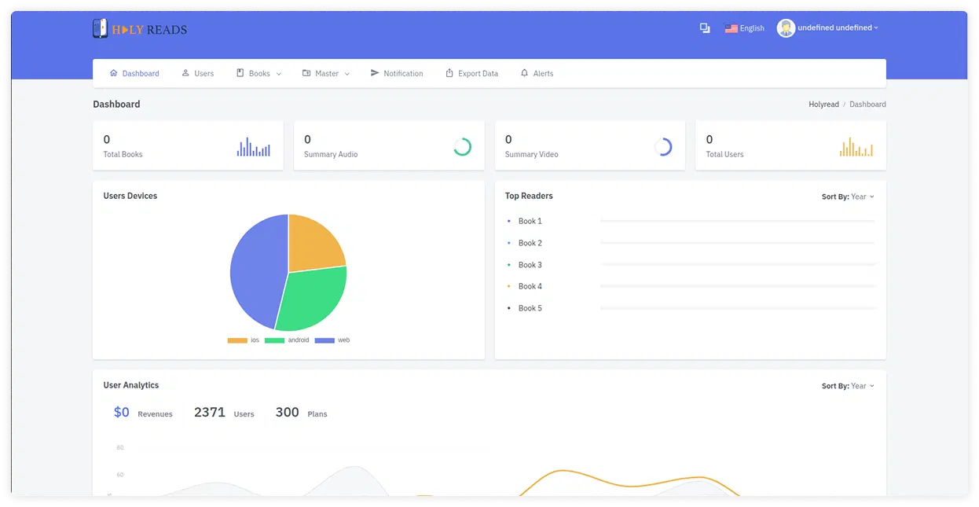Click the $0 Revenues value
Viewport: 979px width, 507px height.
[x=122, y=412]
